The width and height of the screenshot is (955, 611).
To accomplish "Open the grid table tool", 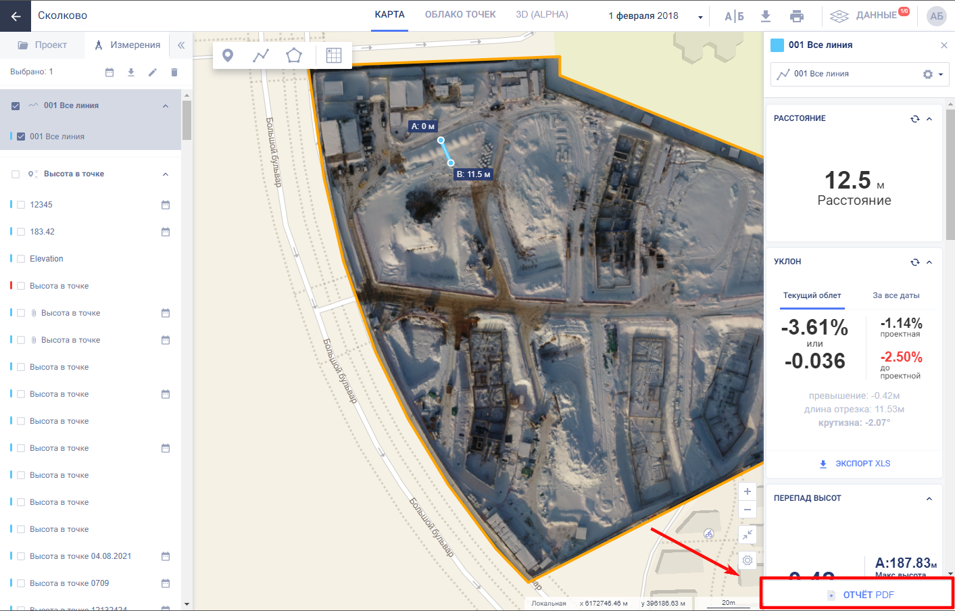I will click(334, 55).
